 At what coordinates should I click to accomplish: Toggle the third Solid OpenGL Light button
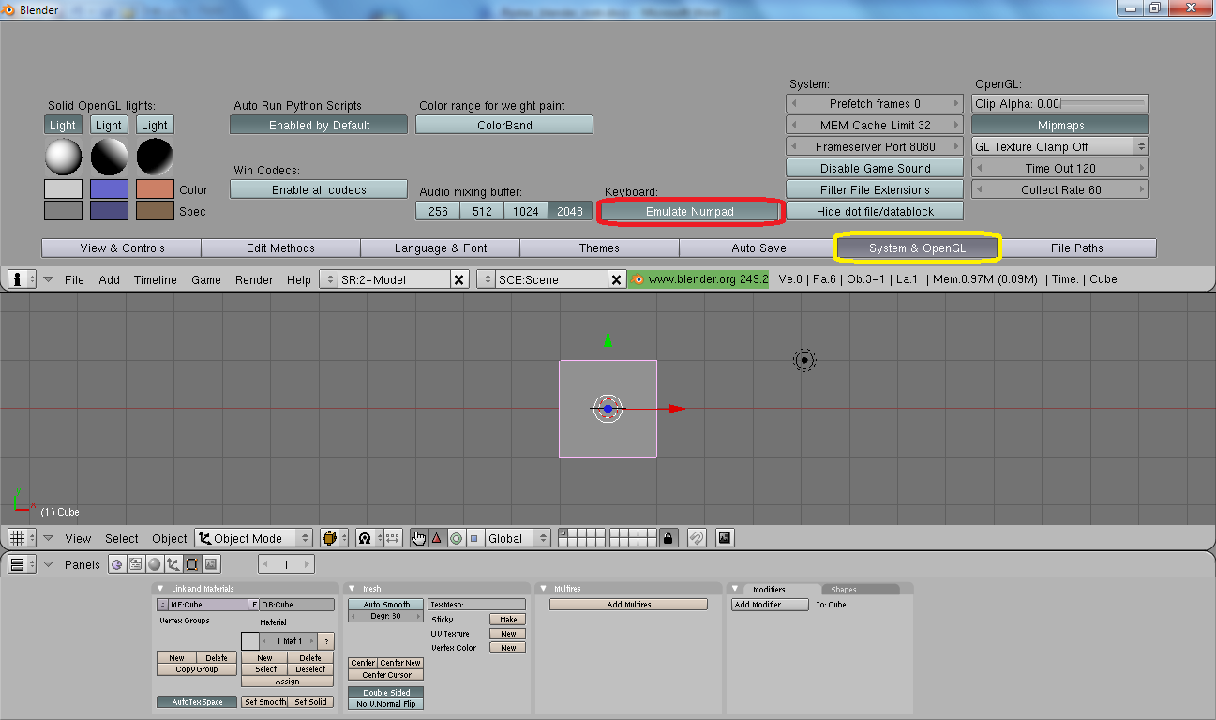pyautogui.click(x=155, y=125)
